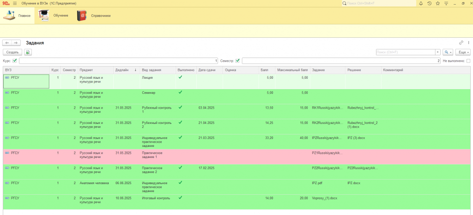Screen dimensions: 473x215
Task: Open the Еще dropdown menu
Action: pyautogui.click(x=463, y=52)
